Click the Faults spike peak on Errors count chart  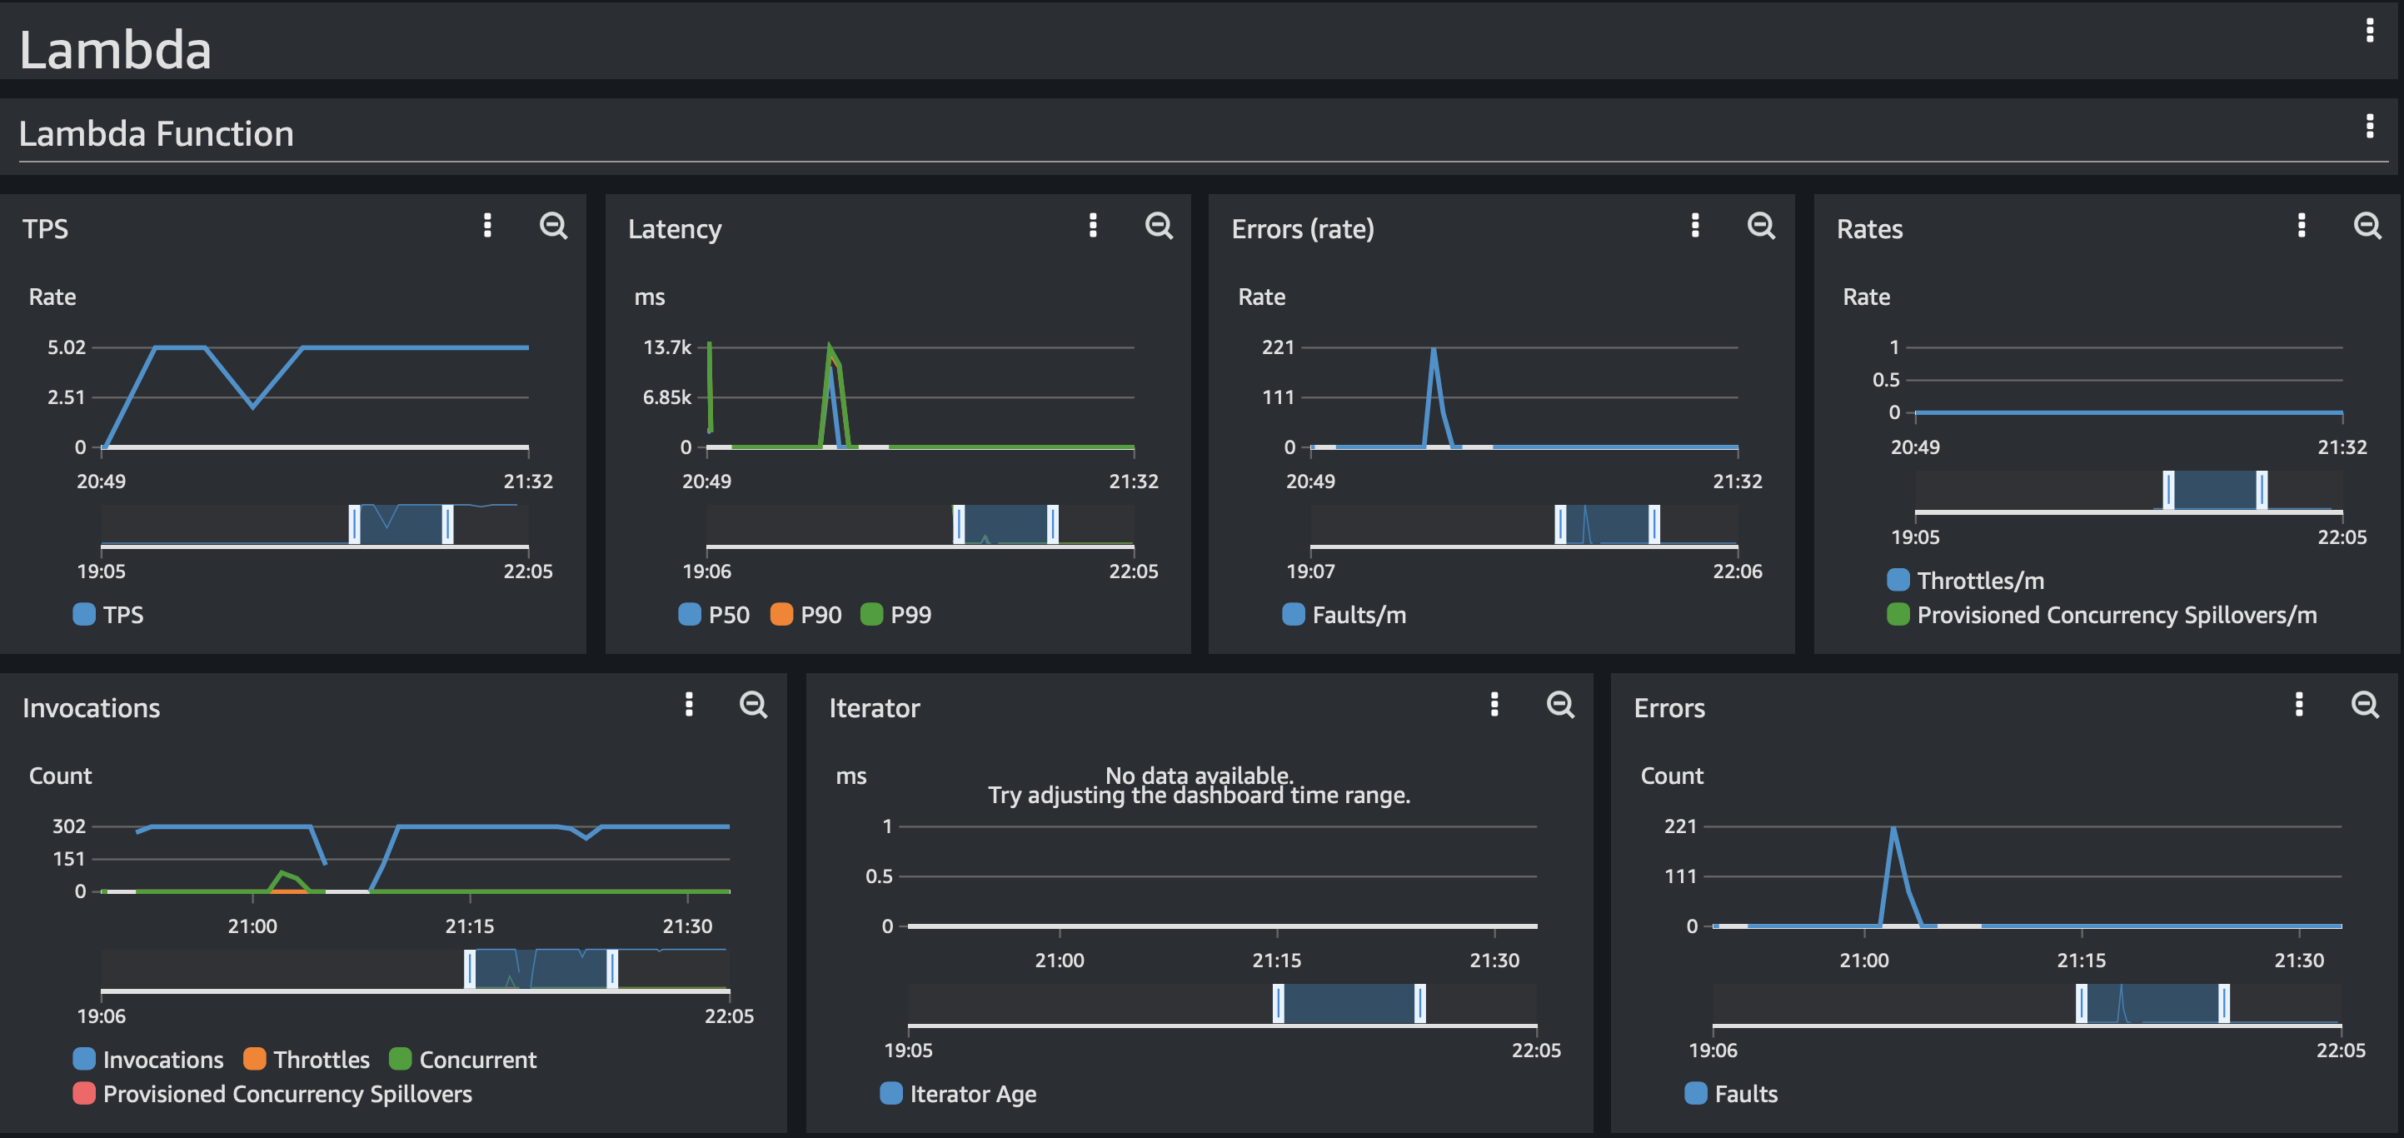point(1893,827)
